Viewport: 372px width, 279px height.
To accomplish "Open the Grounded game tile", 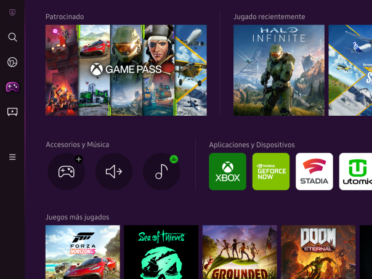I will [240, 252].
